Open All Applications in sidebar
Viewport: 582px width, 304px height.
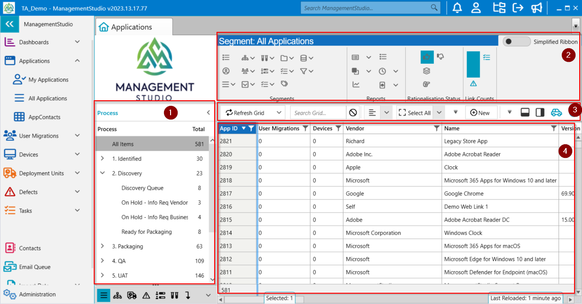[x=48, y=98]
